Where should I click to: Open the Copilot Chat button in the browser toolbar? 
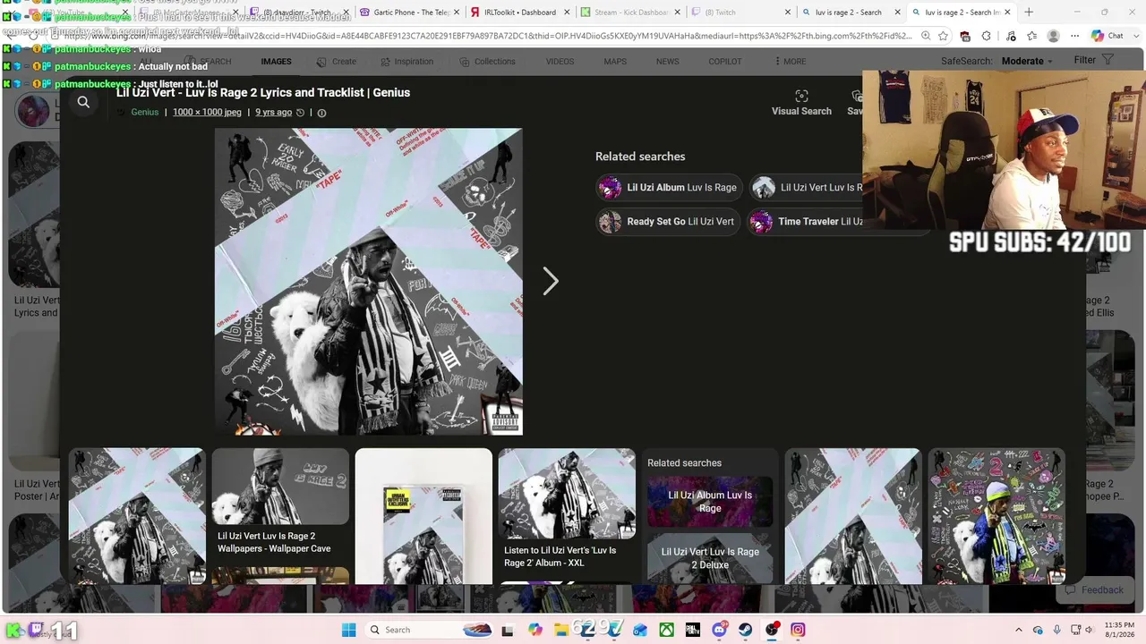click(1108, 36)
